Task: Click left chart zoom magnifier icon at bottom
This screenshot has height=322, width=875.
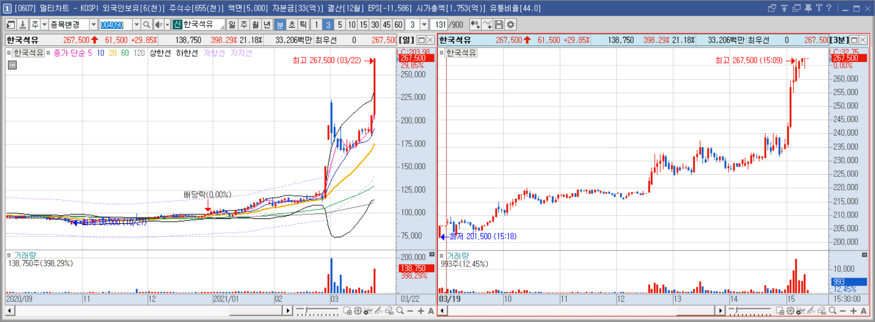Action: tap(400, 311)
